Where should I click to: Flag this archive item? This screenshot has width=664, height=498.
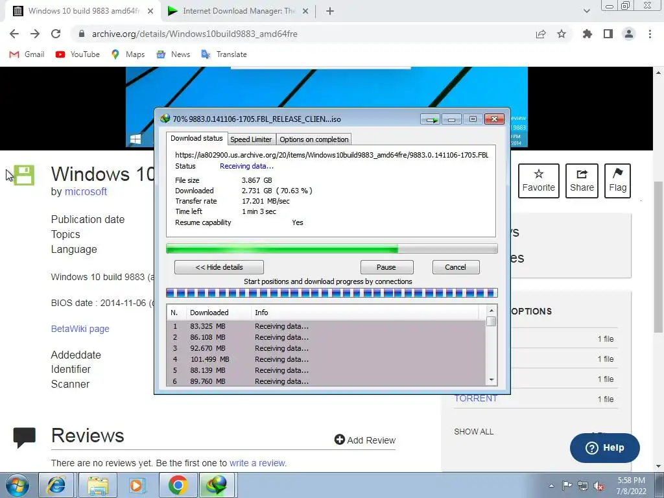coord(617,181)
